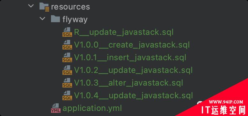Collapse the flyway folder chevron
Screen dimensions: 248x116
42,19
